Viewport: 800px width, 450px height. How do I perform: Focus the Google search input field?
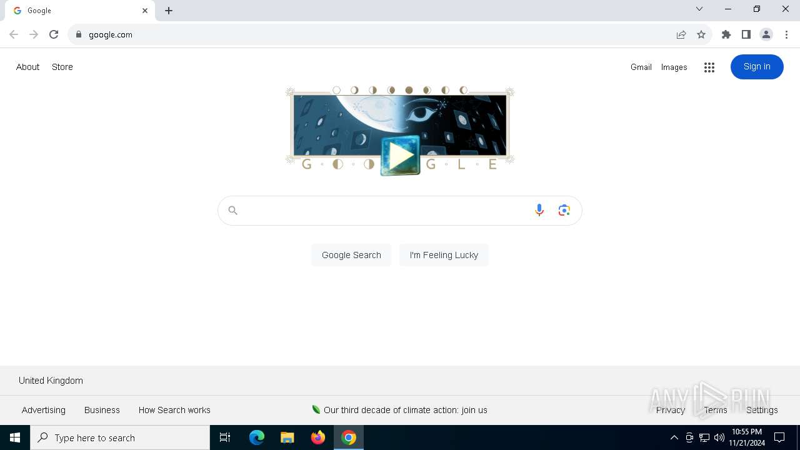pyautogui.click(x=384, y=211)
